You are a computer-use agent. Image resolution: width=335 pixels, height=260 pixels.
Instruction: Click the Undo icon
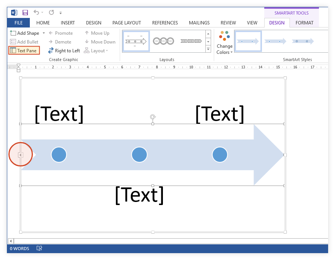(36, 12)
